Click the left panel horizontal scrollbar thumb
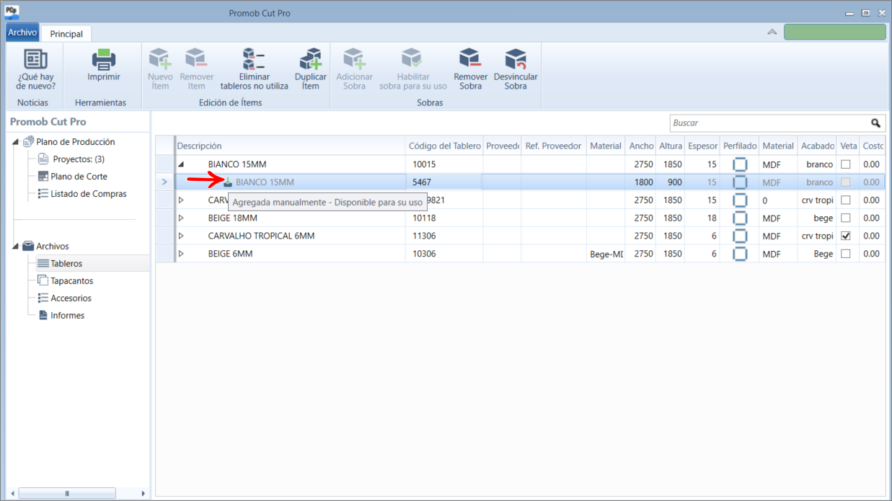This screenshot has width=892, height=501. click(x=67, y=494)
